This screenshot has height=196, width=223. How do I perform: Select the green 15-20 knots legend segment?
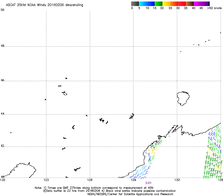point(159,4)
